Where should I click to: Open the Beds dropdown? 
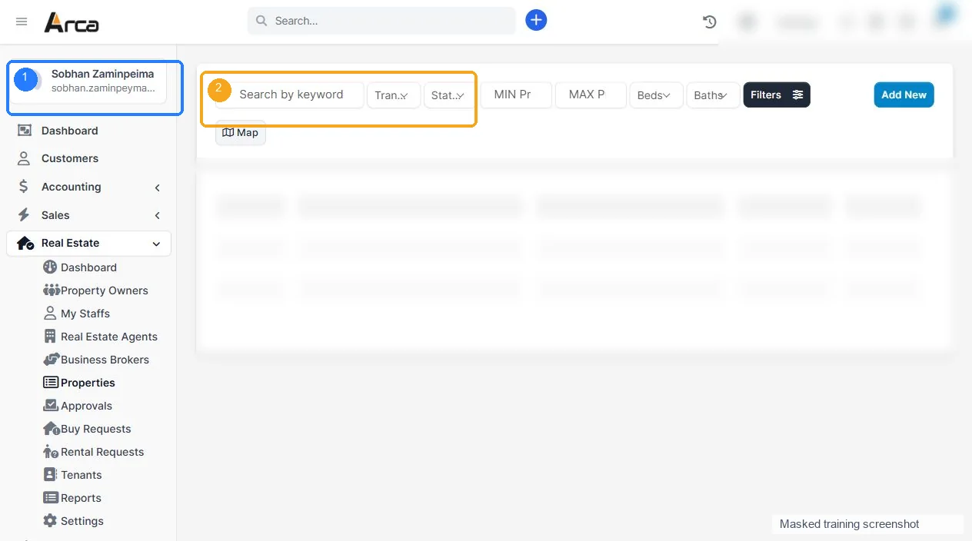(x=656, y=95)
